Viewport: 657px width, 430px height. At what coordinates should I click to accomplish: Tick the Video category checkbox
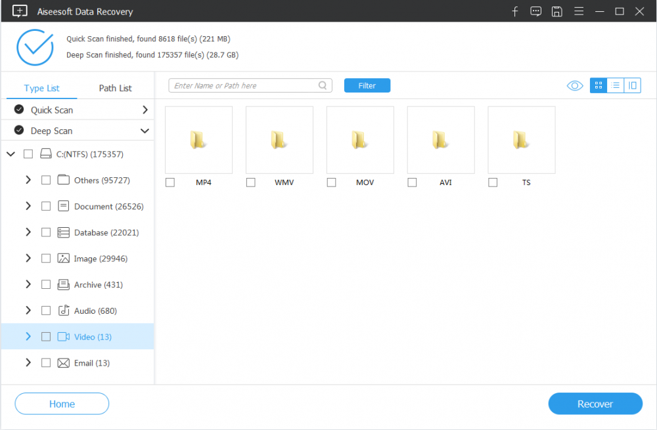45,336
